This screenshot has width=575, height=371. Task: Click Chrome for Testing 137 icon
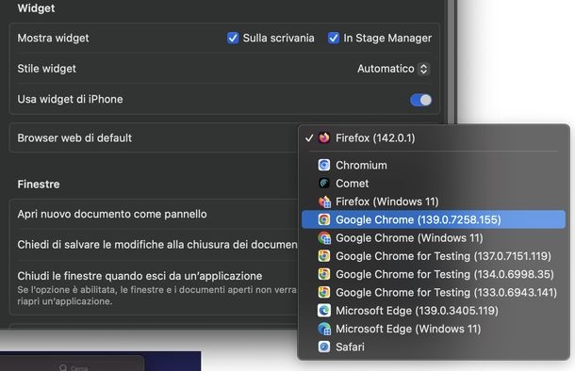[x=324, y=256]
